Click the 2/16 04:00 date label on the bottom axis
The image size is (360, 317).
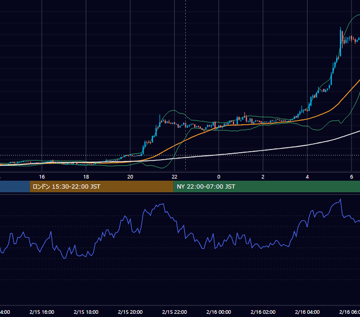[x=307, y=312]
